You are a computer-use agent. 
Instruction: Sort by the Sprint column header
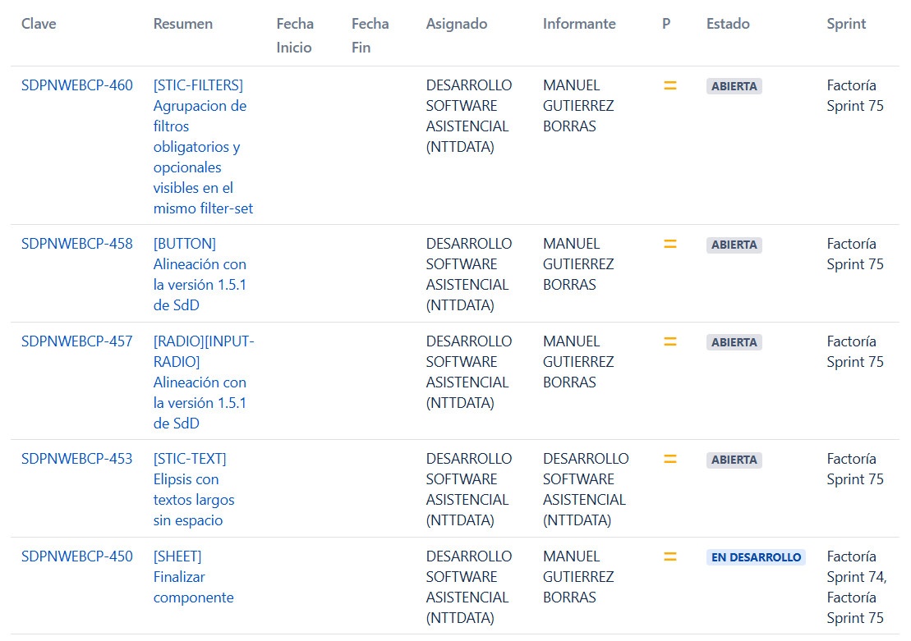[846, 24]
